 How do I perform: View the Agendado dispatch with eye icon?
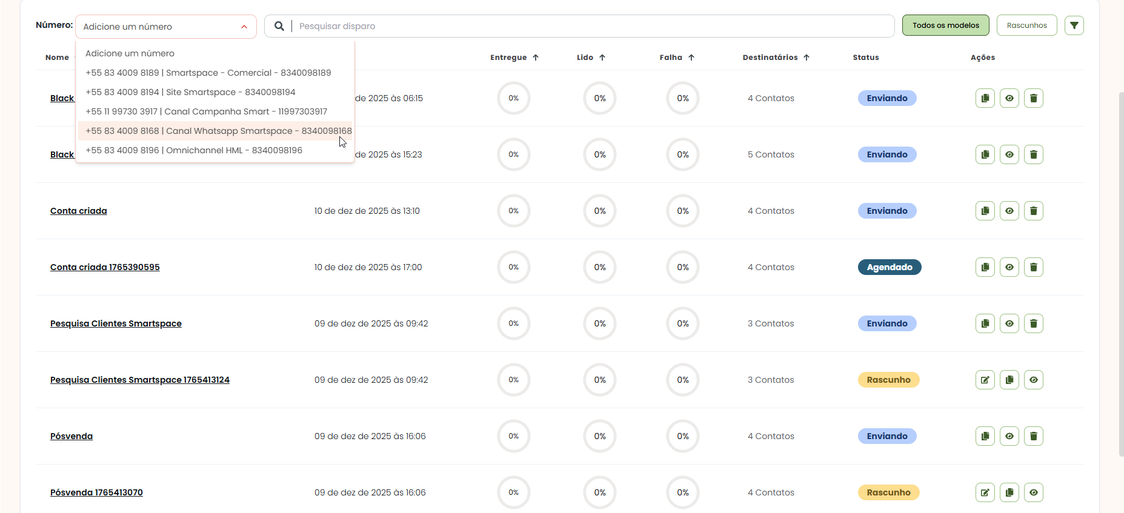tap(1009, 267)
